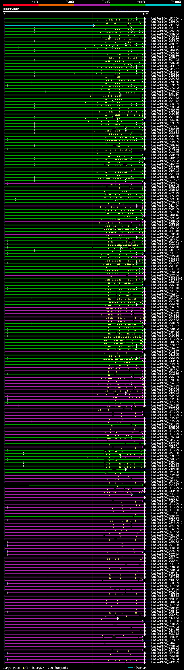Select the UniRef100_O48809 label
Viewport: 184px width, 670px height.
click(165, 342)
